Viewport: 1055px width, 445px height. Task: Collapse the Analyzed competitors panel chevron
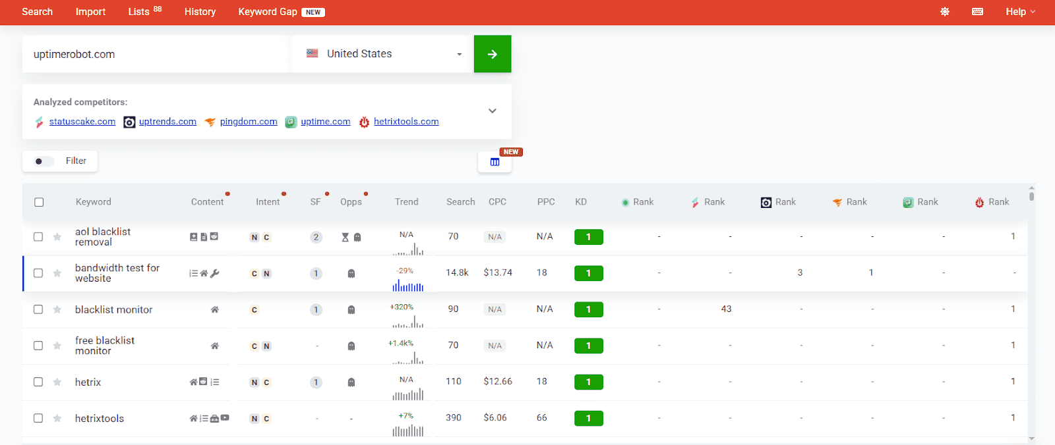pos(492,111)
